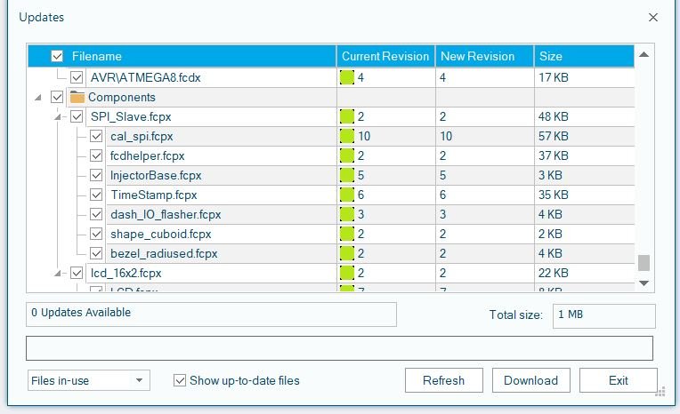Click the 0 Updates Available status box
The width and height of the screenshot is (680, 414).
point(211,314)
